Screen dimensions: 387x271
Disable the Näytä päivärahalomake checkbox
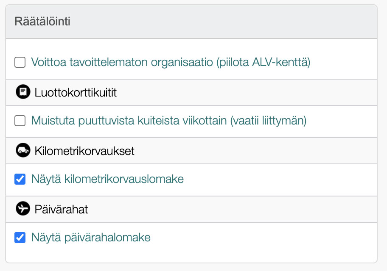pyautogui.click(x=20, y=238)
